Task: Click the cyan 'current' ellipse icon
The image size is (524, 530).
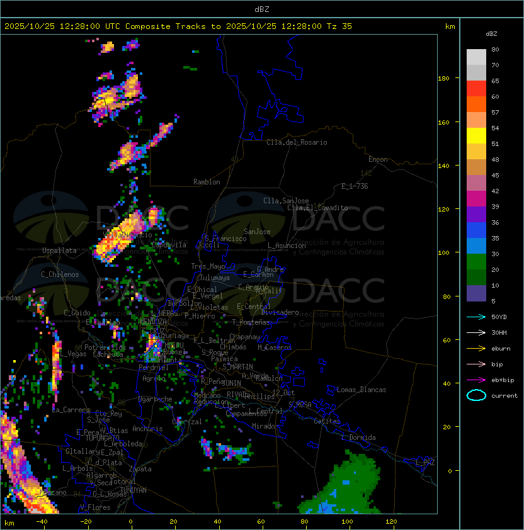Action: click(x=476, y=395)
